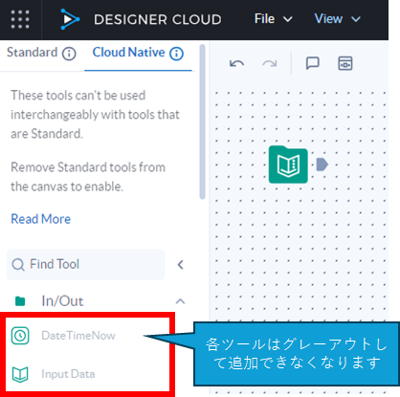Click the info icon beside Cloud Native
The width and height of the screenshot is (400, 397).
176,54
